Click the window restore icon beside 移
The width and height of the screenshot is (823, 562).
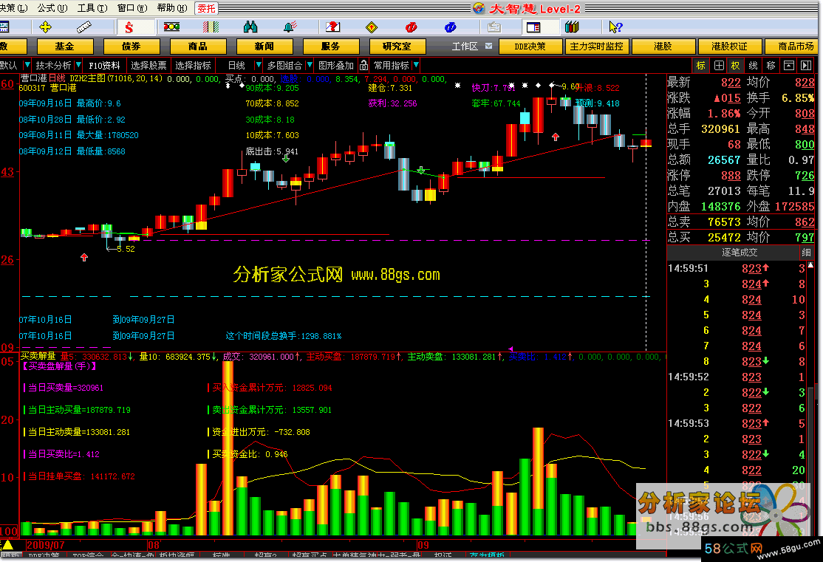789,66
